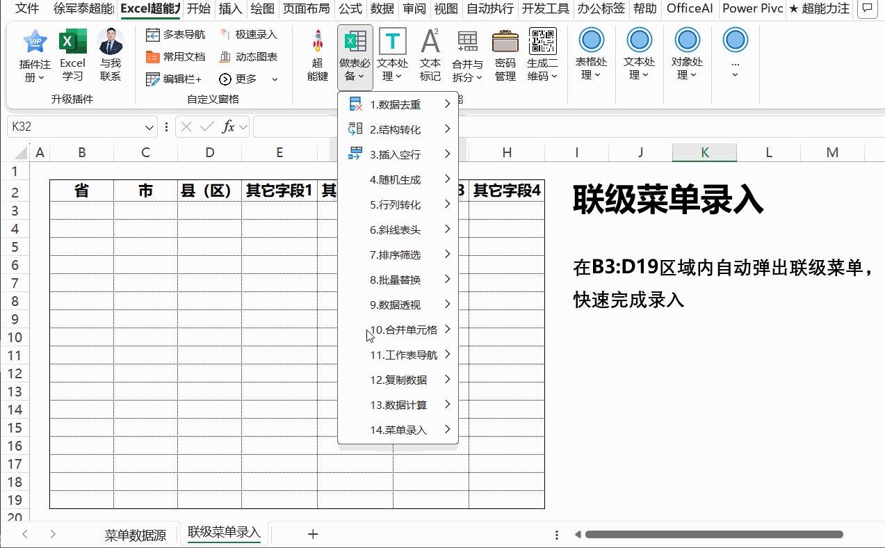Switch to 菜单数据源 sheet tab
The width and height of the screenshot is (885, 548).
(x=136, y=535)
